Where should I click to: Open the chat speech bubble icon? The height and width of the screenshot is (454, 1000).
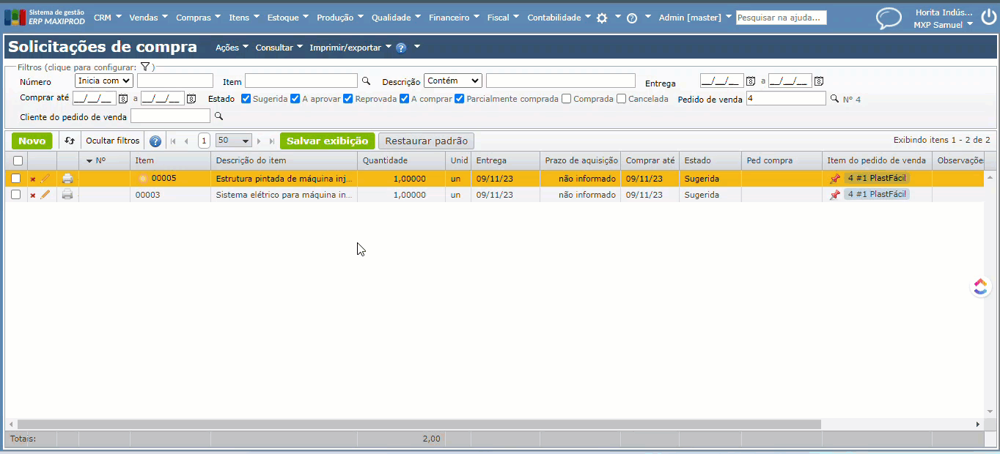(889, 18)
